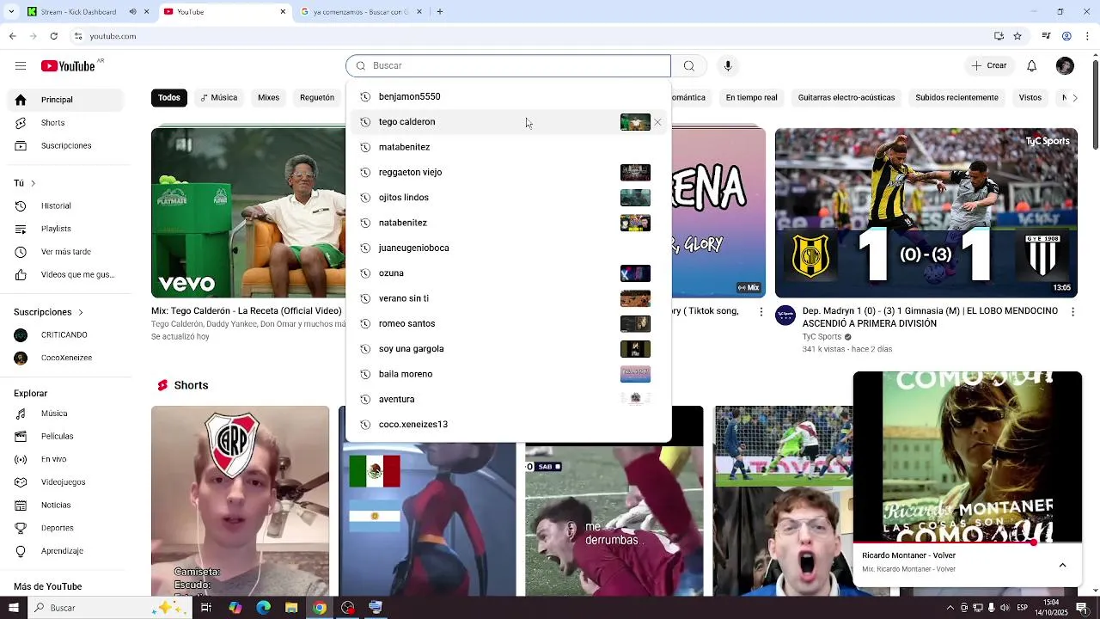Select the En tiempo real chip
1100x619 pixels.
(751, 98)
